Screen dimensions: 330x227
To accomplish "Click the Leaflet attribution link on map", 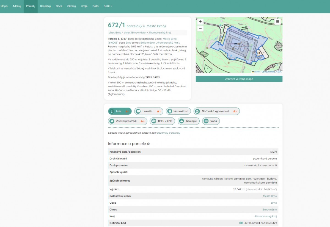I will click(x=257, y=72).
